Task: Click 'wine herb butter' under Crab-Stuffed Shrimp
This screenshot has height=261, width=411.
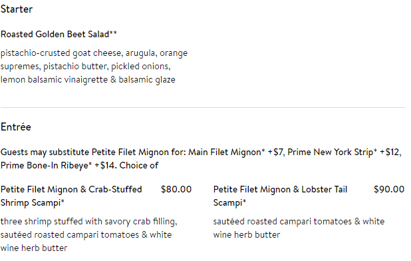Action: point(34,248)
